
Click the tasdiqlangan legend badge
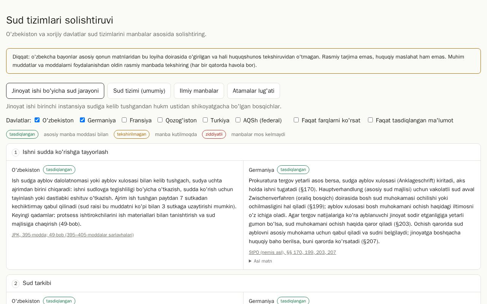(22, 135)
